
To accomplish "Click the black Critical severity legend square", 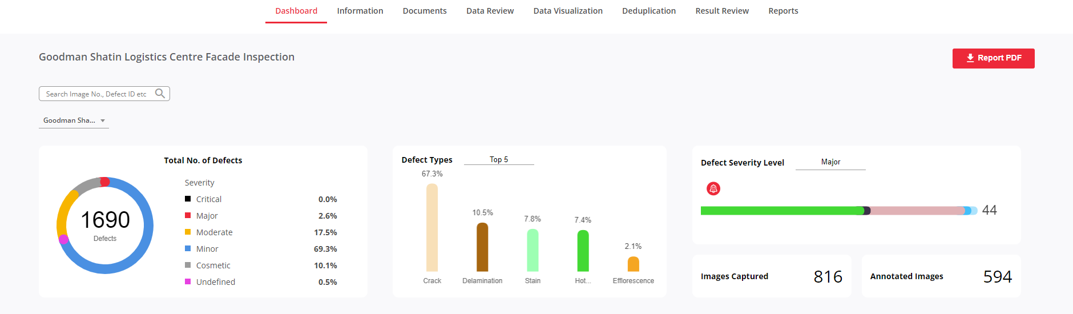I will [188, 199].
